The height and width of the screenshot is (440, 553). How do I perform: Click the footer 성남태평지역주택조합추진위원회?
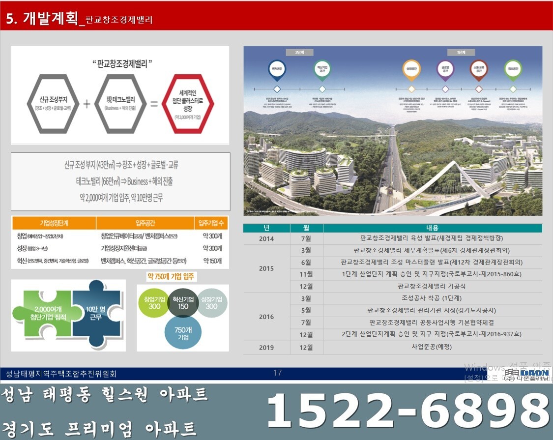coord(61,374)
